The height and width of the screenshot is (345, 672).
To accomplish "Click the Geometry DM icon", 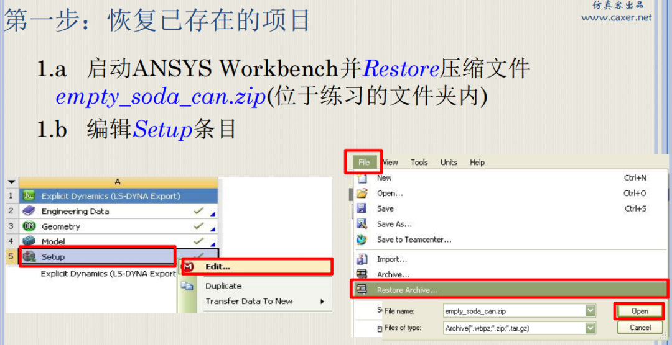I will [29, 226].
